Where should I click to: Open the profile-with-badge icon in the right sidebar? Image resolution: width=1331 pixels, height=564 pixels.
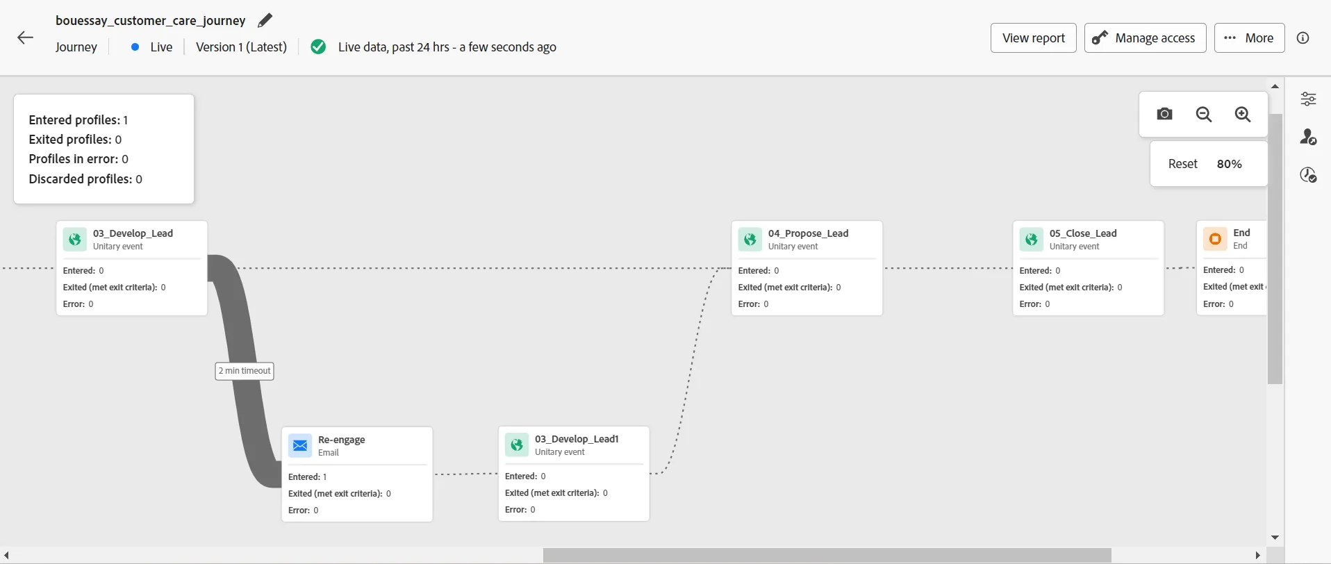pos(1308,137)
